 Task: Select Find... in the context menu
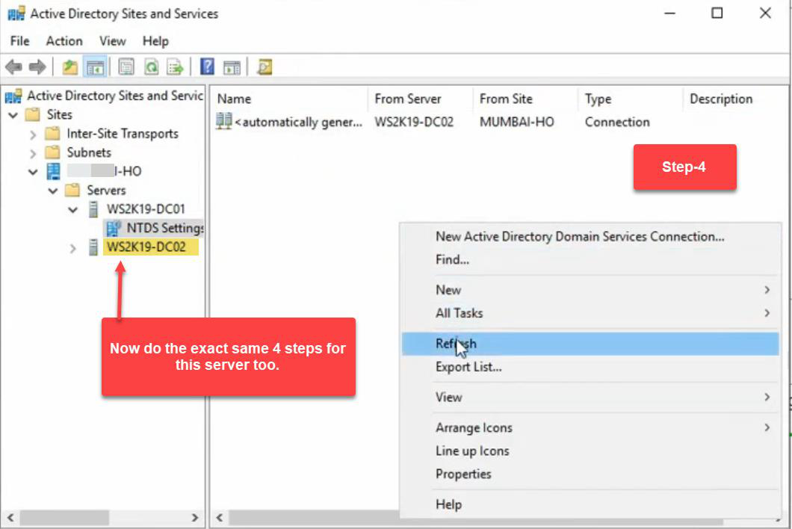click(x=590, y=260)
